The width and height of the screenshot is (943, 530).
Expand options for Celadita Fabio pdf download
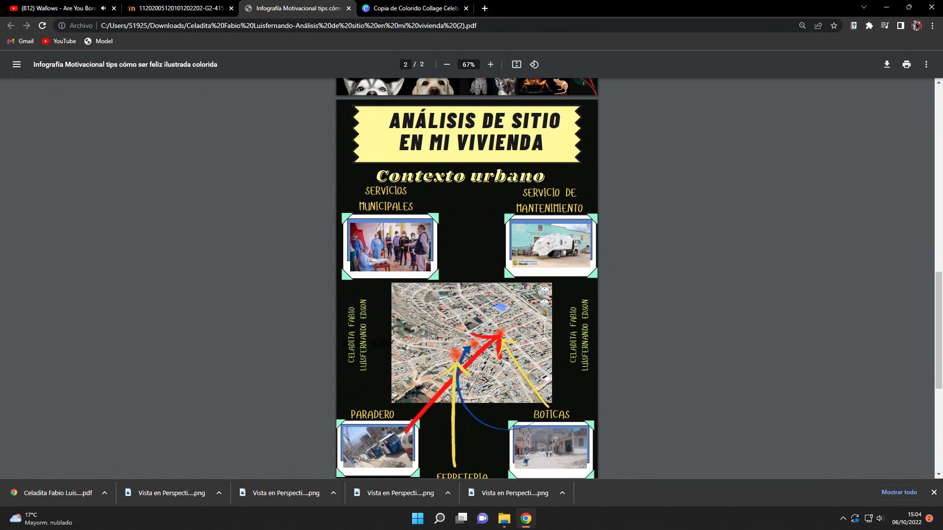pyautogui.click(x=105, y=493)
